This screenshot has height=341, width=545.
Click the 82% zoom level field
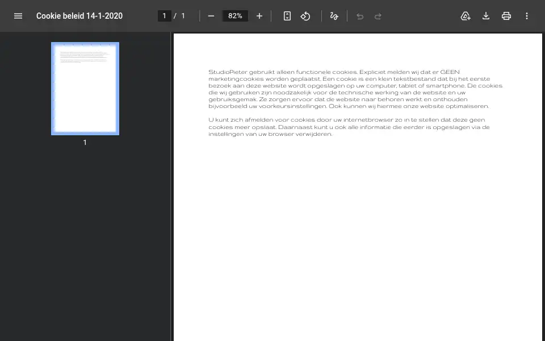coord(235,16)
